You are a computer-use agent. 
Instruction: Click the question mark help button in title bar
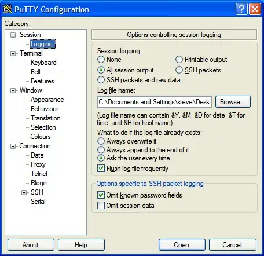[x=241, y=9]
